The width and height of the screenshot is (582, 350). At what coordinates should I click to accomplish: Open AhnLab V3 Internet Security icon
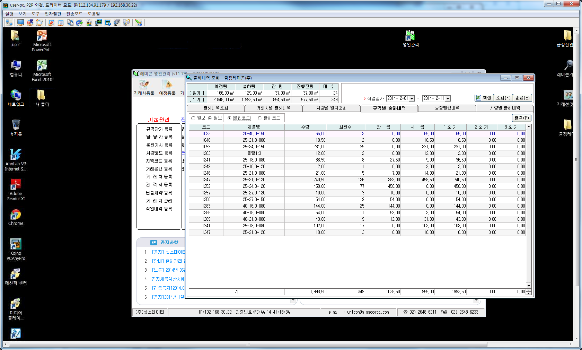16,160
